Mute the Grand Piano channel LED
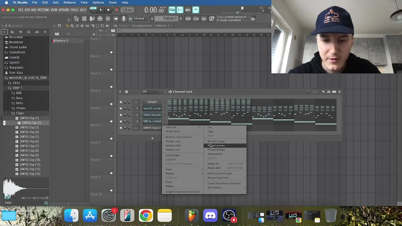 pyautogui.click(x=121, y=109)
